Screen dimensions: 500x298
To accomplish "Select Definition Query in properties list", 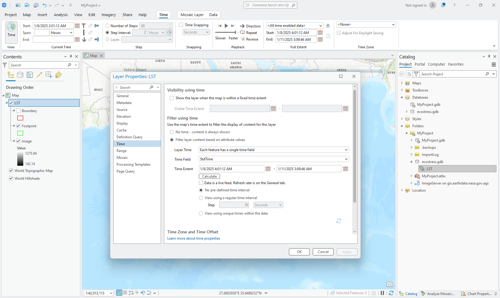I will coord(129,137).
